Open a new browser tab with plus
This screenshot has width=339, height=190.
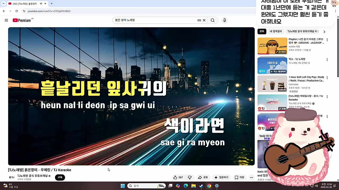[52, 4]
